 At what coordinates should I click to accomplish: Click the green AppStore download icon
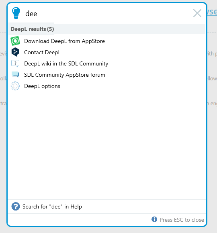(15, 41)
